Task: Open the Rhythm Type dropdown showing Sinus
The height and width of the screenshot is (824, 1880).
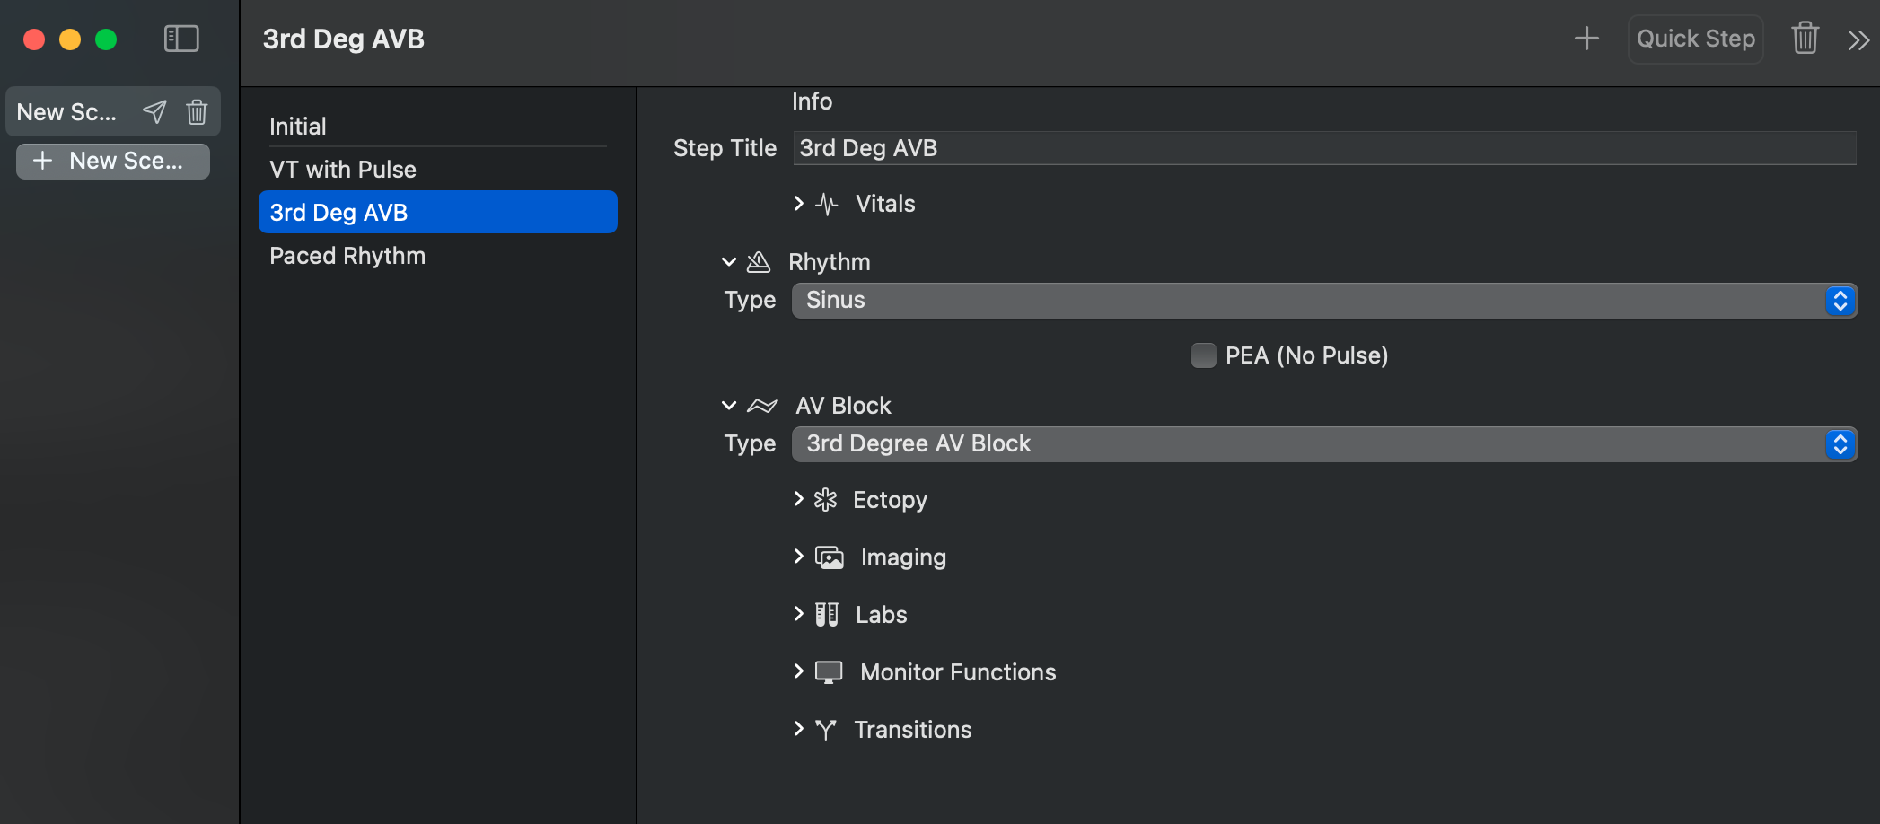Action: tap(1323, 301)
